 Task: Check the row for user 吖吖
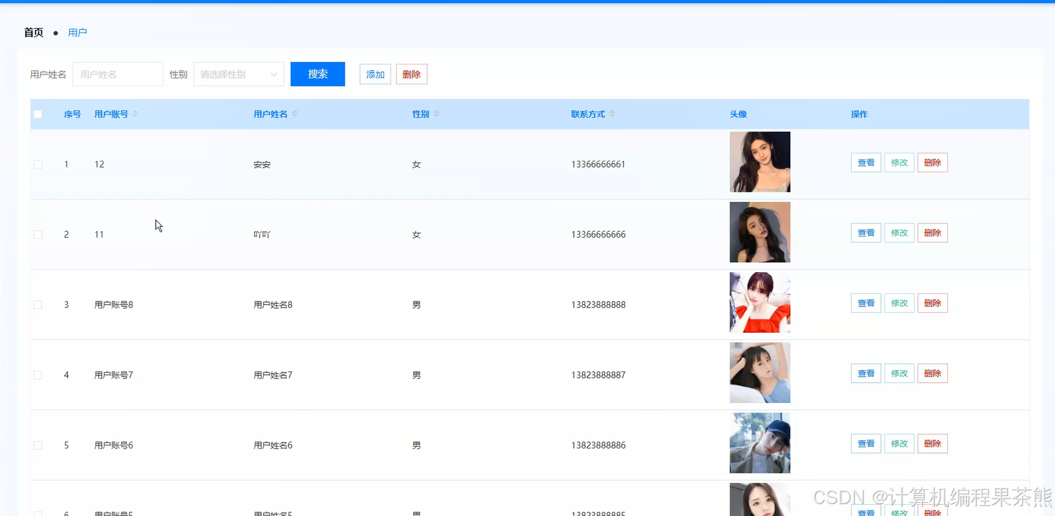tap(38, 235)
